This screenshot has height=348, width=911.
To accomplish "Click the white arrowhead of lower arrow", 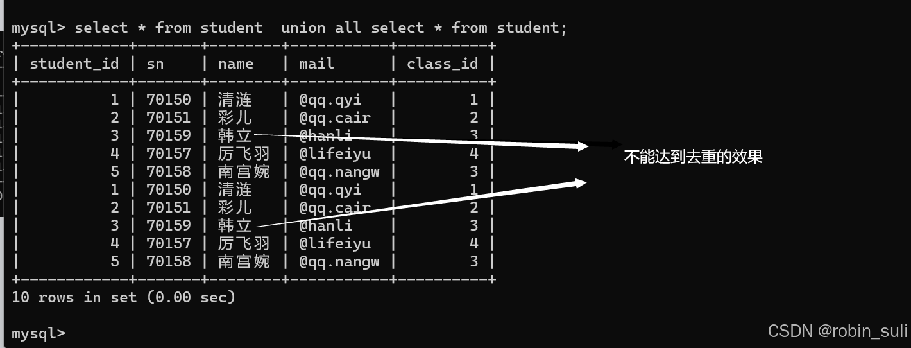I will click(581, 183).
